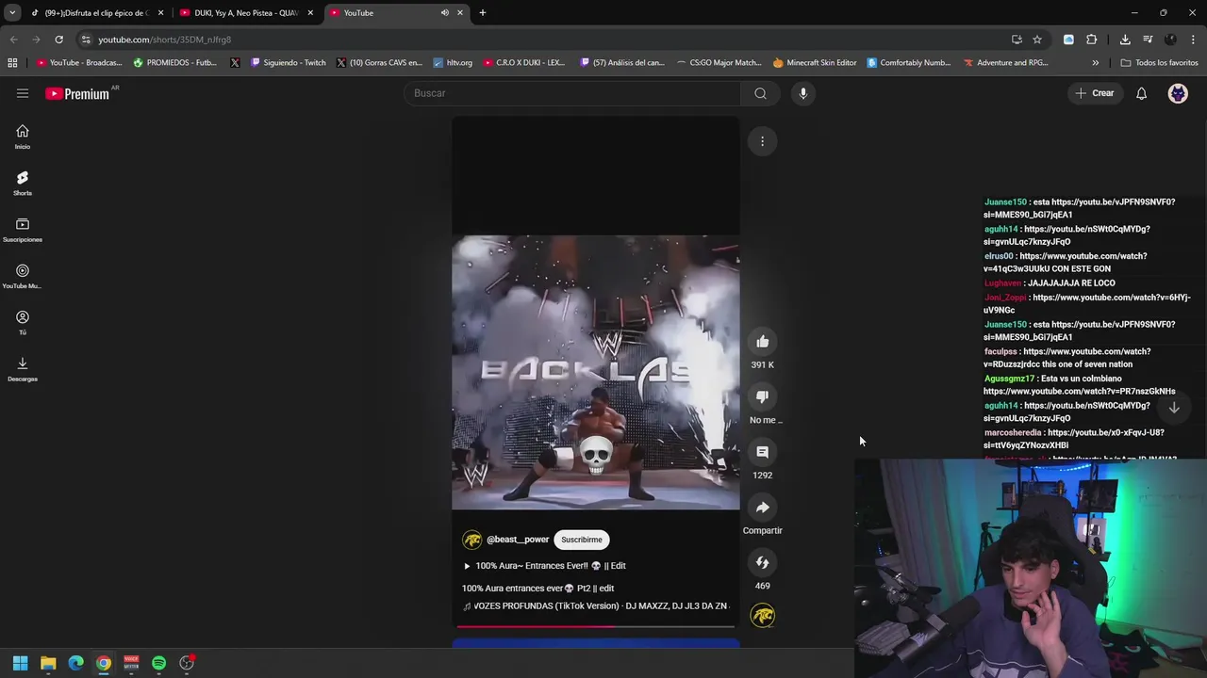Open faculpss's youtube link in chat

tap(1068, 358)
